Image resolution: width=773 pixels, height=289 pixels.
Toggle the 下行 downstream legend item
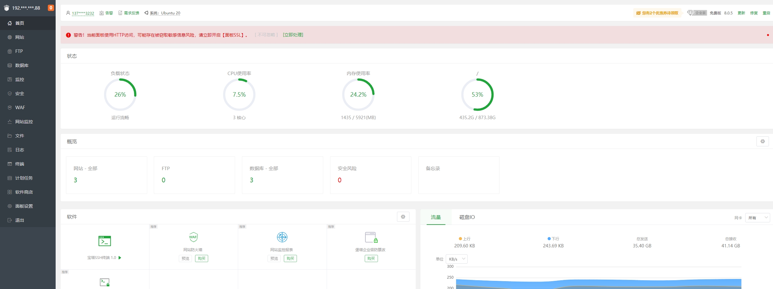pyautogui.click(x=553, y=239)
